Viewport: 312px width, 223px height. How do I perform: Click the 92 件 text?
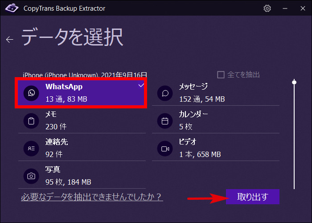coord(54,154)
